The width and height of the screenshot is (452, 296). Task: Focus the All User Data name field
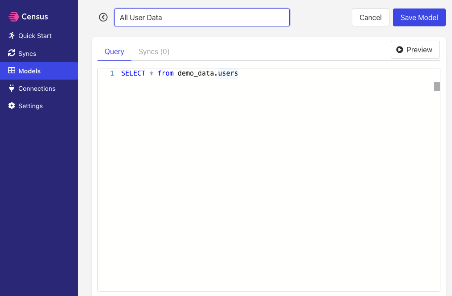(202, 18)
